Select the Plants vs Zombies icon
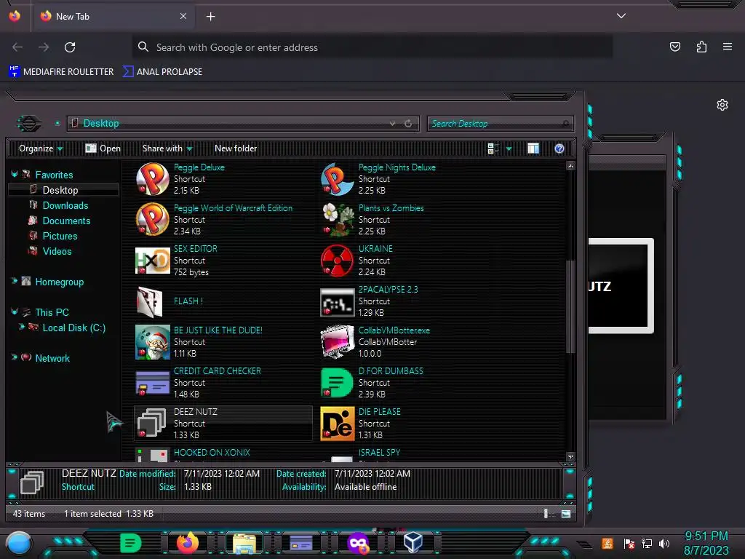This screenshot has width=745, height=559. [338, 220]
